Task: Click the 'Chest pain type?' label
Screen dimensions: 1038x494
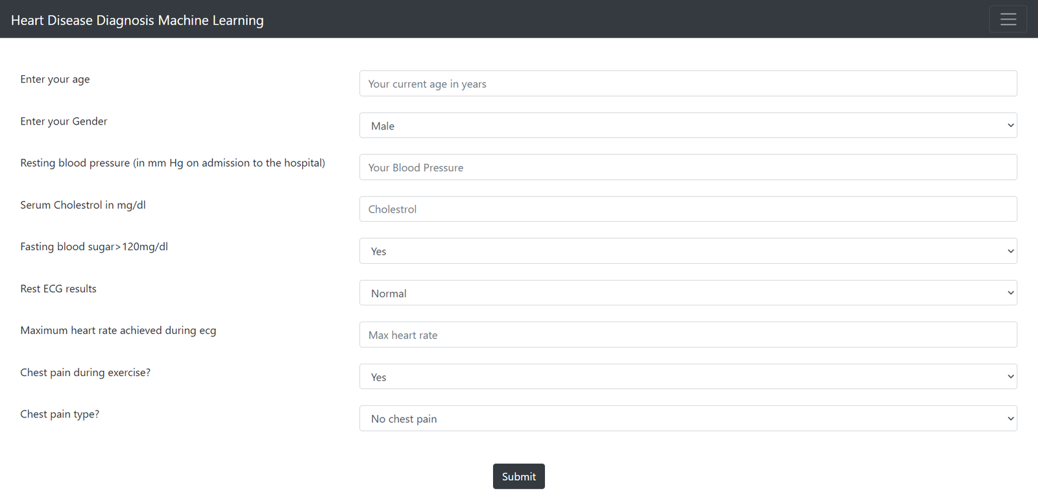Action: pos(60,414)
